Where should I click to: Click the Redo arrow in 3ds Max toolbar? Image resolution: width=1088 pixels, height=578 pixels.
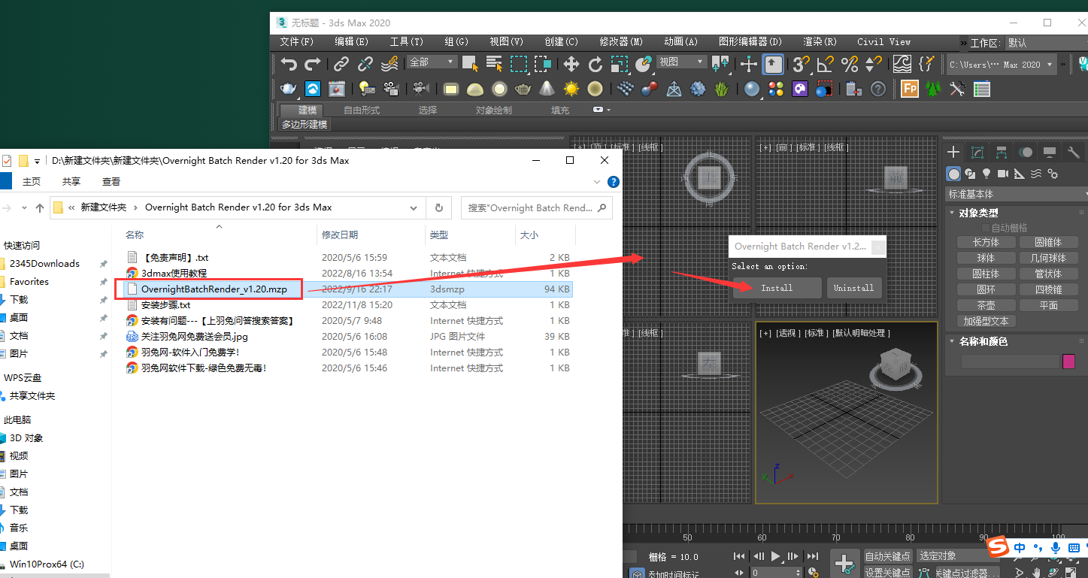pos(313,64)
